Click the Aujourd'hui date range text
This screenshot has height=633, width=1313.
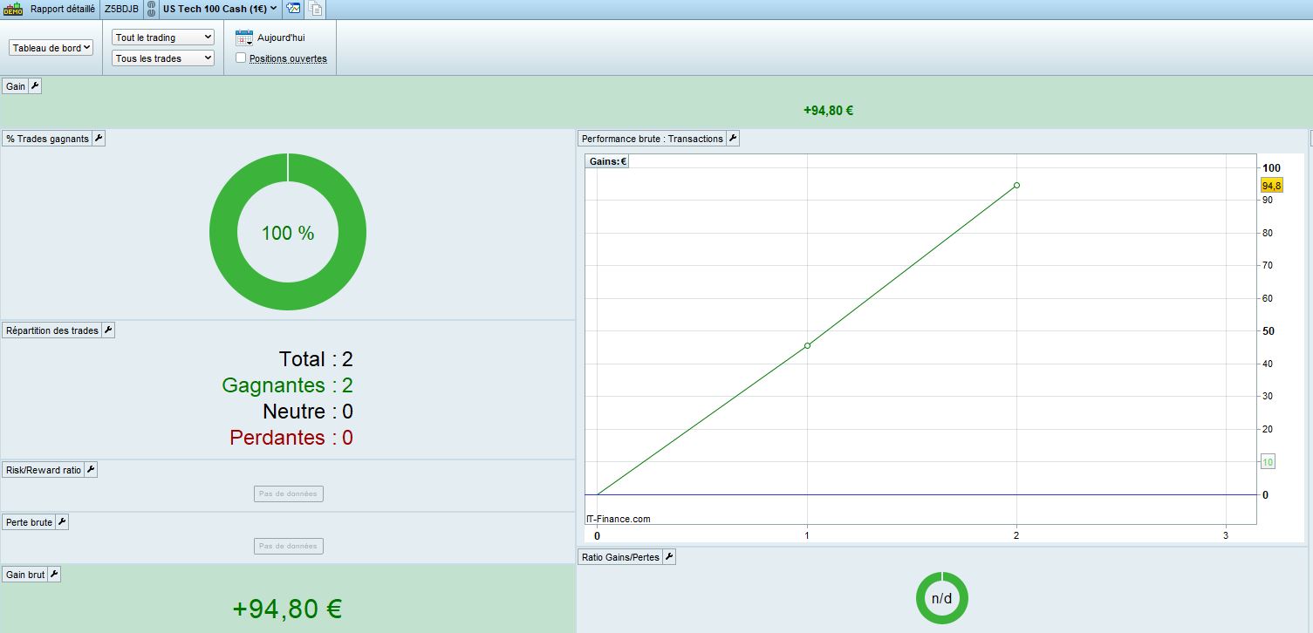281,37
